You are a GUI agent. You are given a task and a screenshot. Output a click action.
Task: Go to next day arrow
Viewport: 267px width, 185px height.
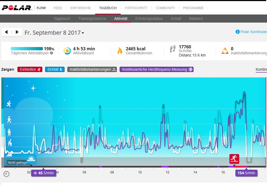point(17,32)
